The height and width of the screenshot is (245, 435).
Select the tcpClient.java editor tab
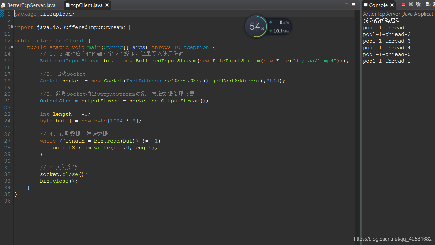(x=87, y=5)
